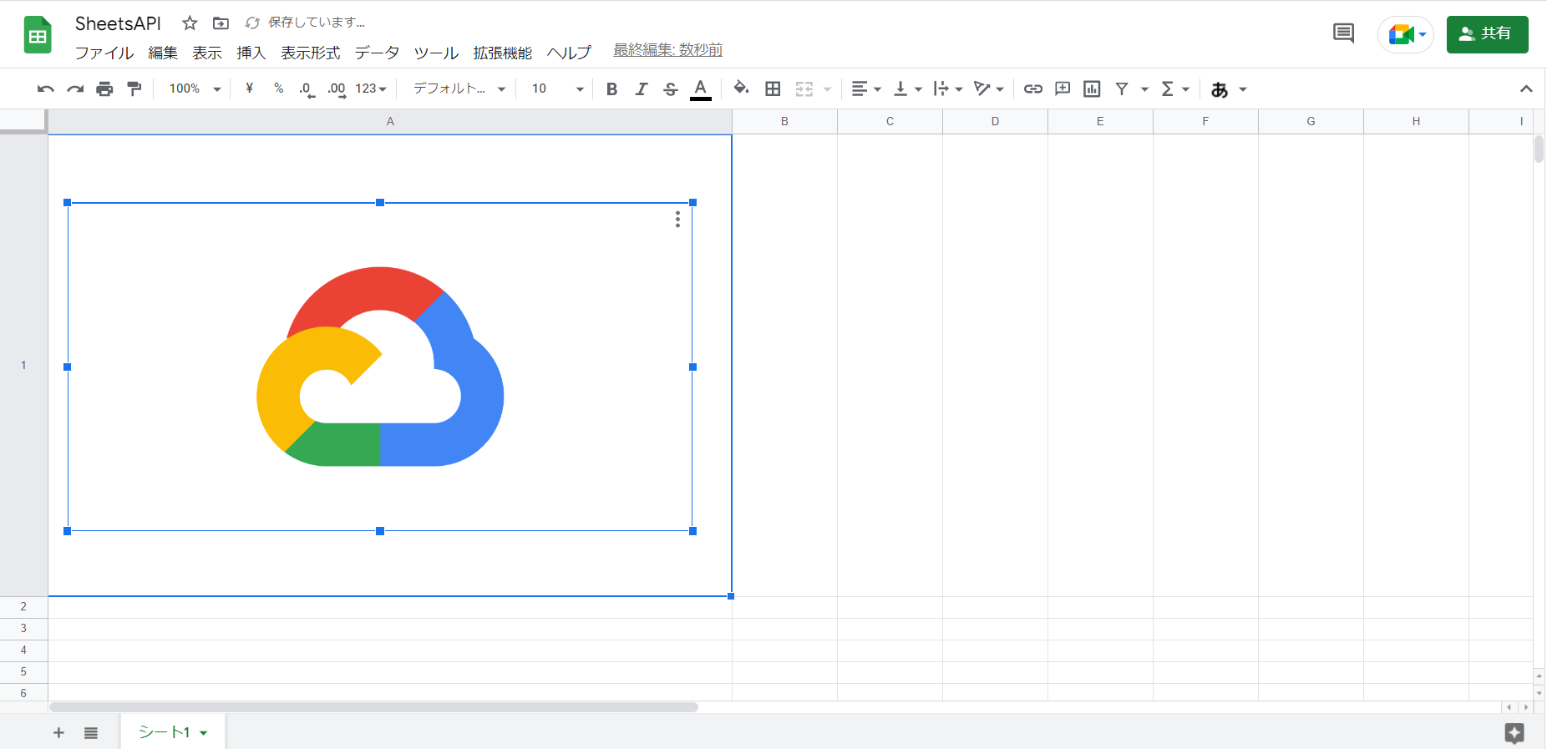The image size is (1547, 749).
Task: Click the select-all corner box
Action: coord(23,122)
